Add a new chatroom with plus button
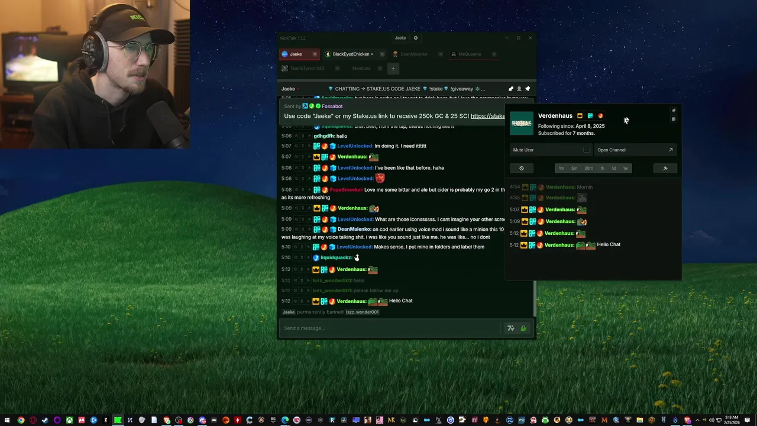Image resolution: width=757 pixels, height=426 pixels. [393, 68]
